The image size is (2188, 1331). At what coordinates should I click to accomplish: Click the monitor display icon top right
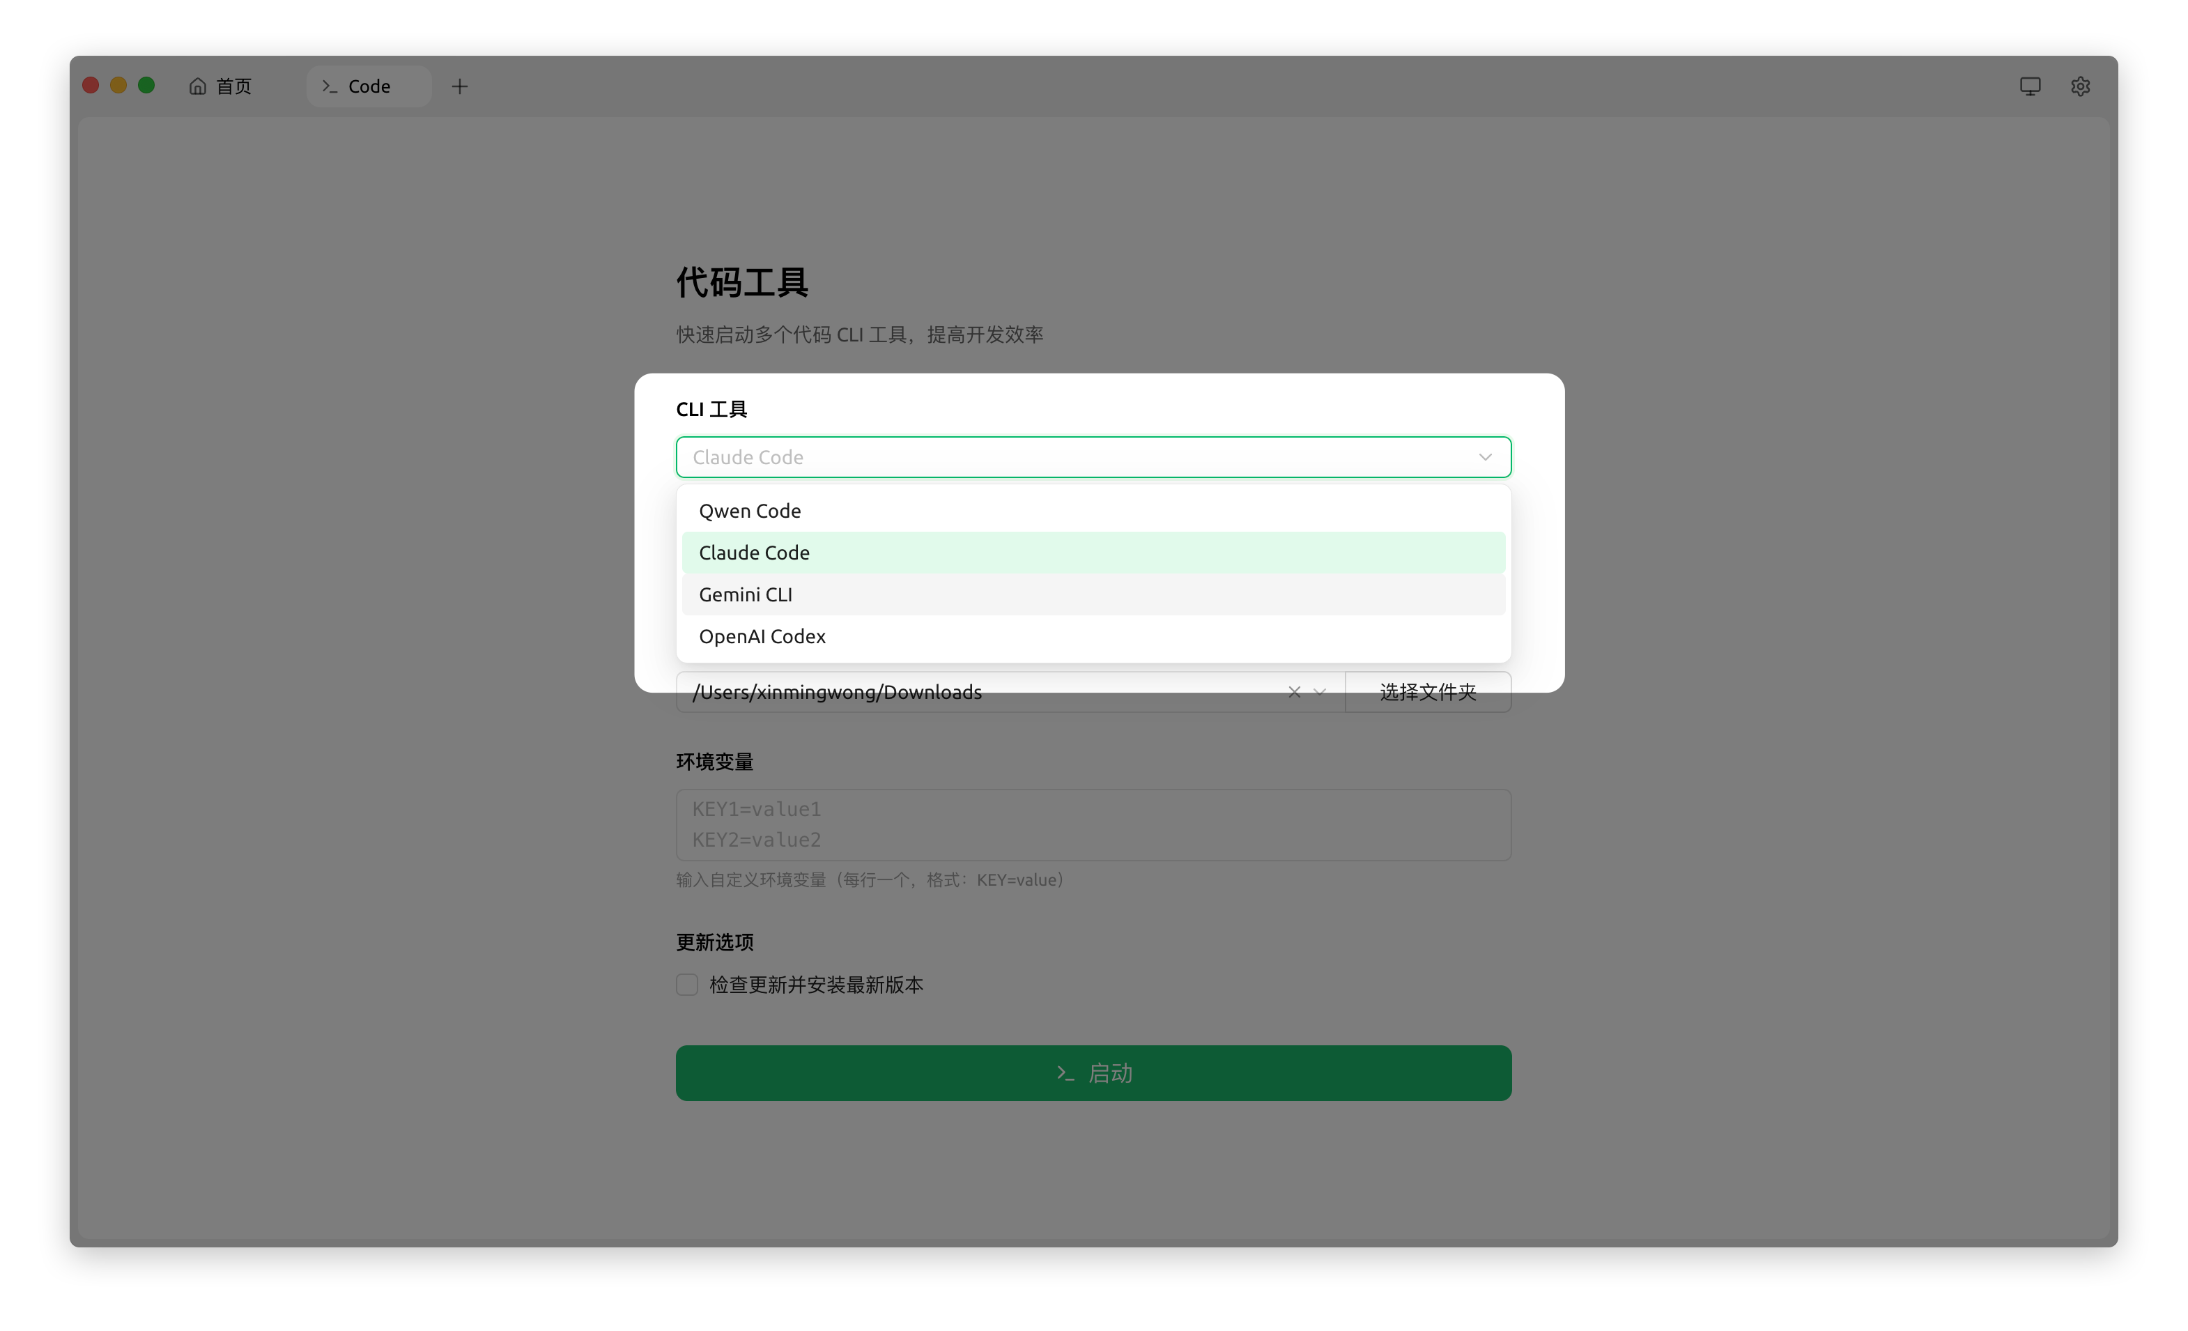click(x=2030, y=86)
